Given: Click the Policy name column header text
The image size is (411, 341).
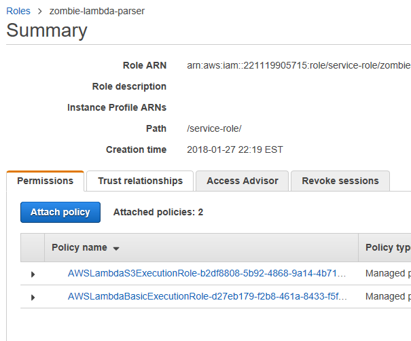Looking at the screenshot, I should click(x=79, y=247).
